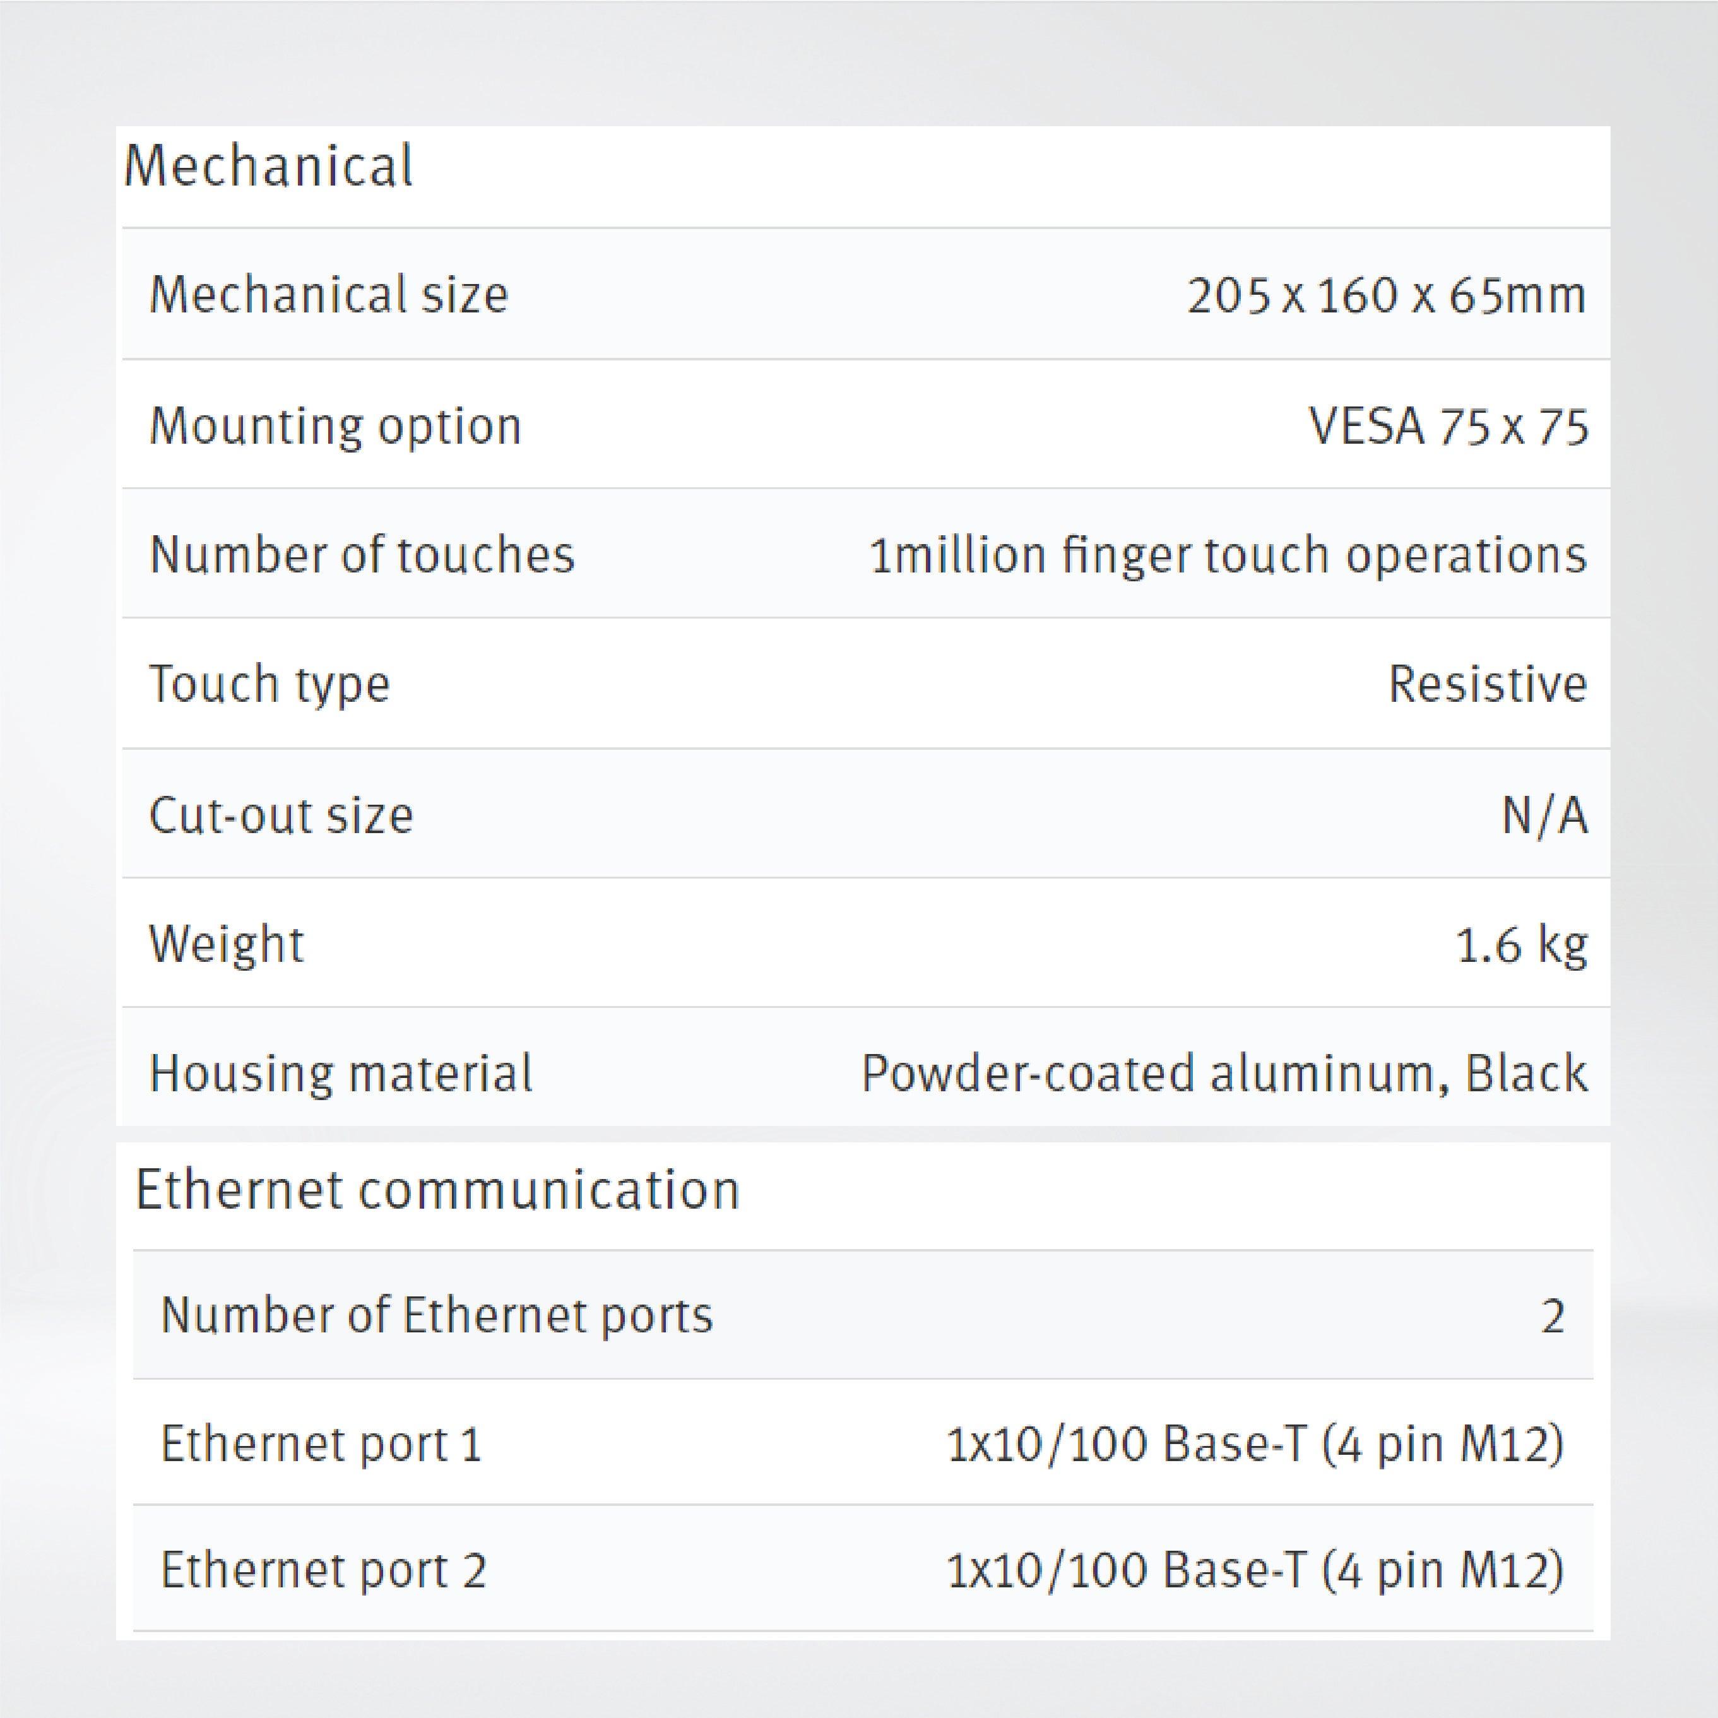
Task: Click the 1million finger touch operations text
Action: click(1227, 556)
